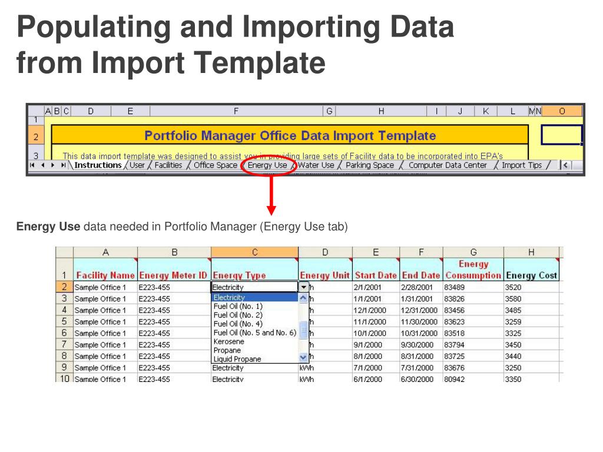Open the Import Tips sheet tab
Viewport: 603px width, 452px height.
(x=522, y=165)
